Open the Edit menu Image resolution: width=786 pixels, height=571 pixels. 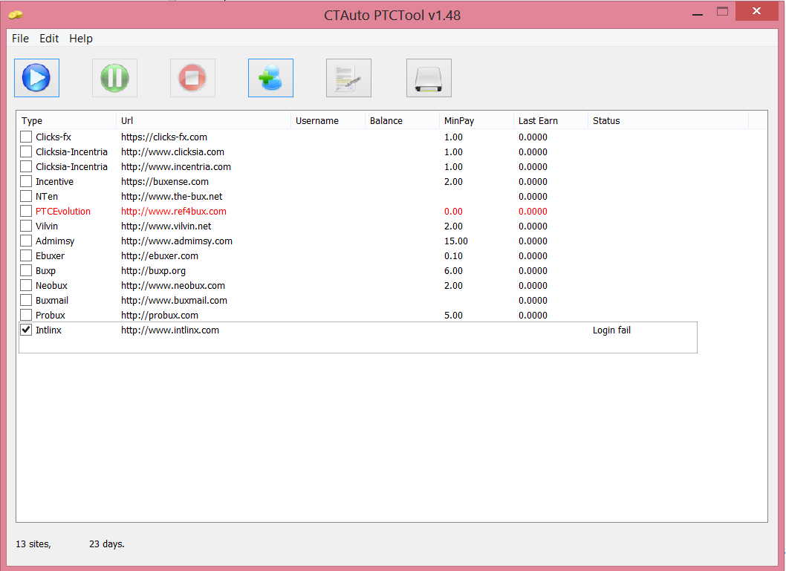click(x=49, y=39)
